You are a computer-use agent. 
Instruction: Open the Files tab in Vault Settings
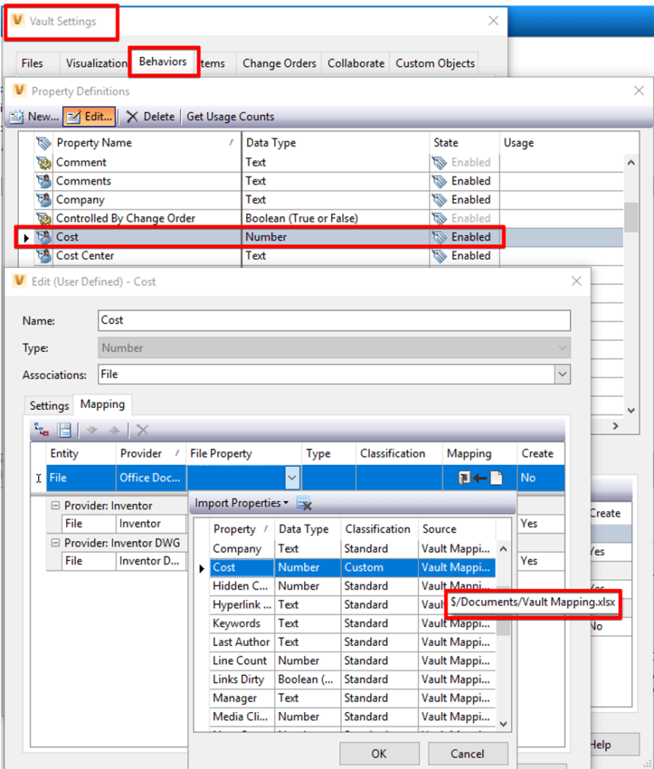(x=32, y=63)
